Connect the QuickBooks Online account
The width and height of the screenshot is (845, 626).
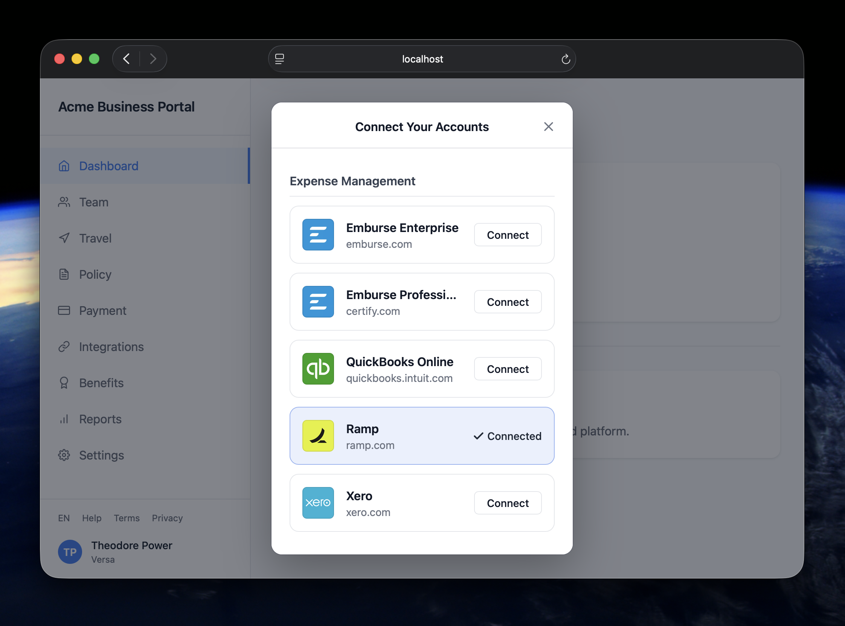click(507, 369)
